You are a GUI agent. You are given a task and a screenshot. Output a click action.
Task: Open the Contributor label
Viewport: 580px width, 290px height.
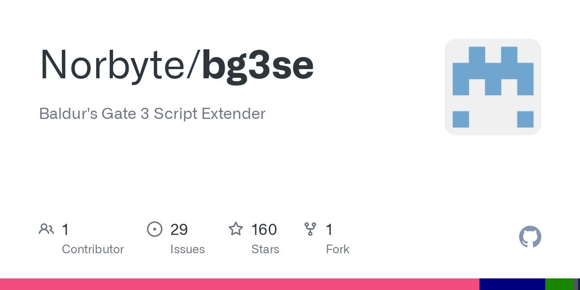tap(93, 249)
